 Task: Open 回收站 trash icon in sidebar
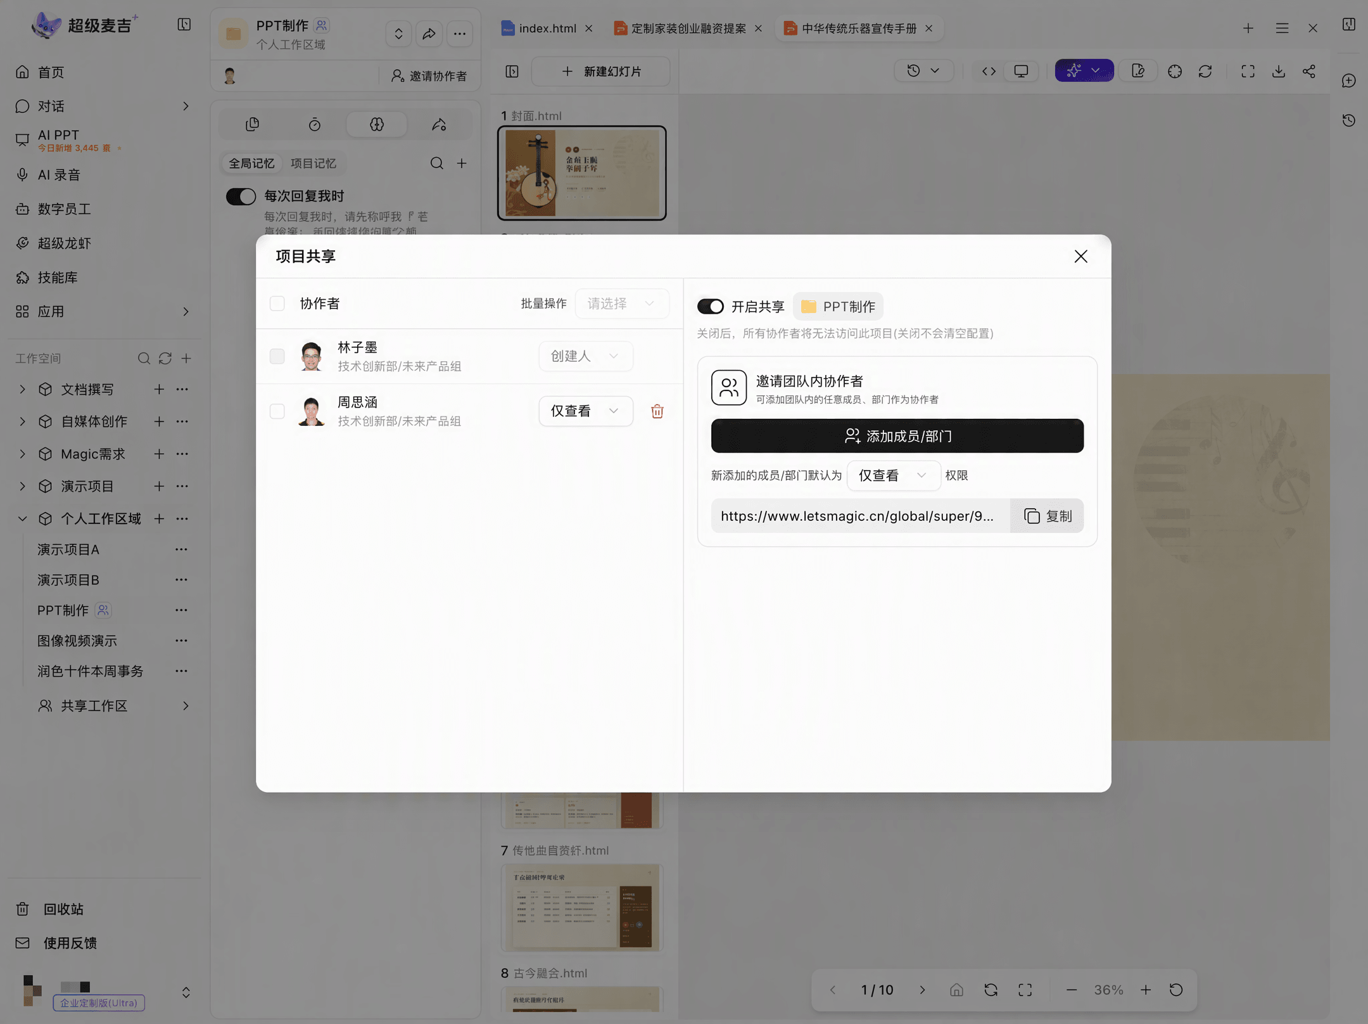(23, 909)
